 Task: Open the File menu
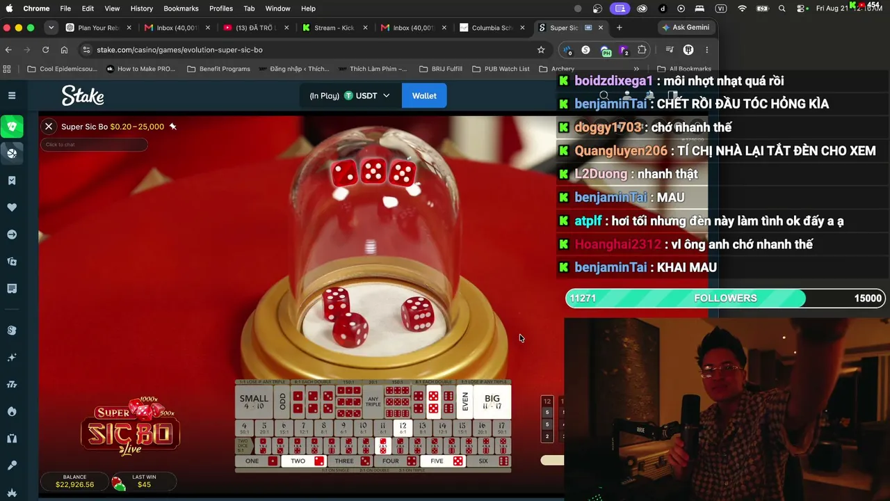[65, 8]
